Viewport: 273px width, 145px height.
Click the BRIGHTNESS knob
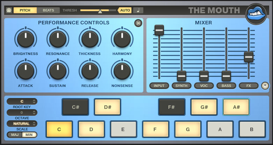pyautogui.click(x=26, y=39)
